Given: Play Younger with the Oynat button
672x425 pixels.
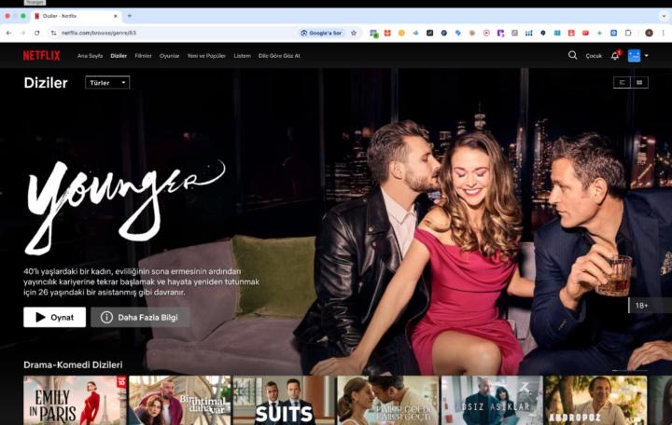Looking at the screenshot, I should point(54,317).
